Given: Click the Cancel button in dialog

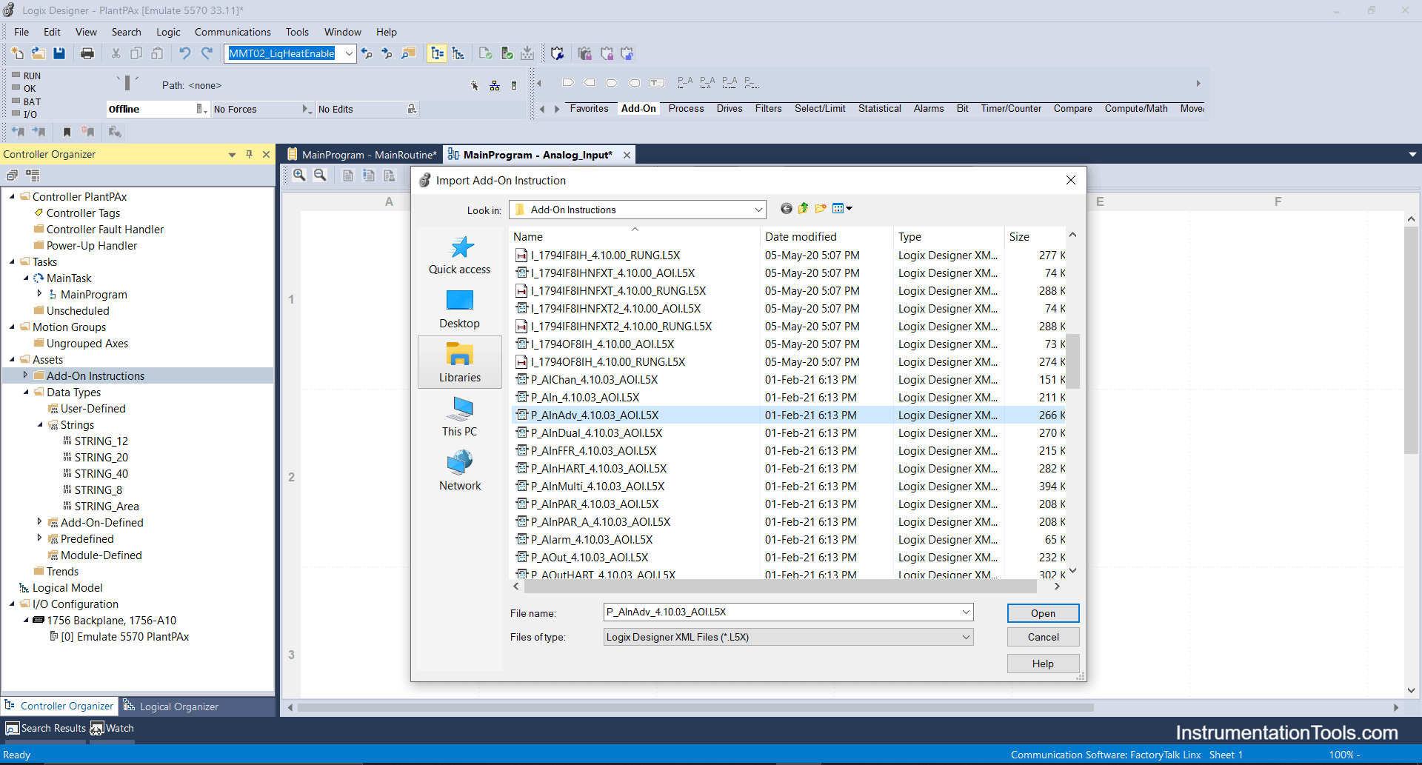Looking at the screenshot, I should (x=1043, y=637).
